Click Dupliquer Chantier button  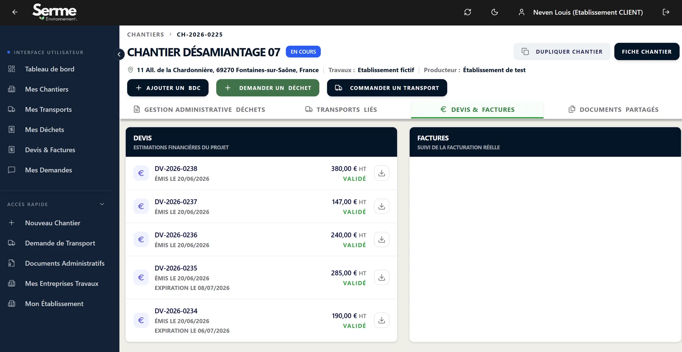562,52
